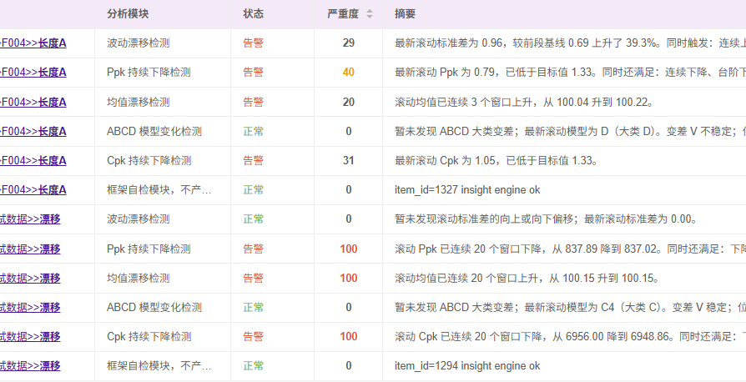Select severity value 31
The image size is (746, 382).
[348, 161]
